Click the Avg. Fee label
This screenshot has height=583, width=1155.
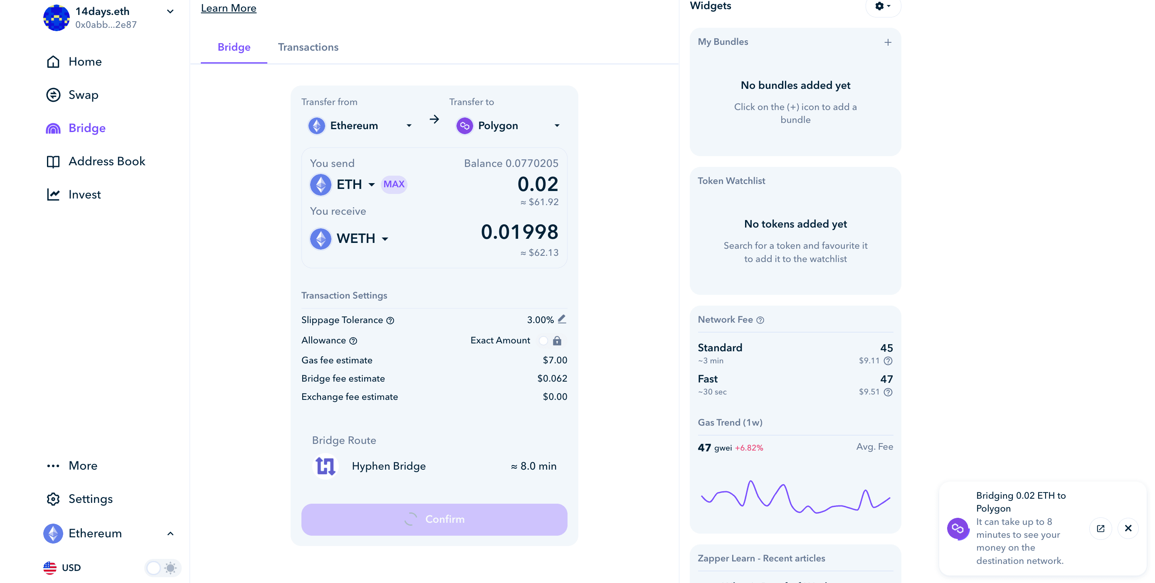click(x=874, y=447)
